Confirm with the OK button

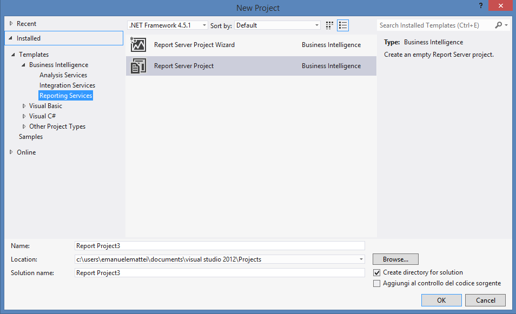tap(441, 300)
